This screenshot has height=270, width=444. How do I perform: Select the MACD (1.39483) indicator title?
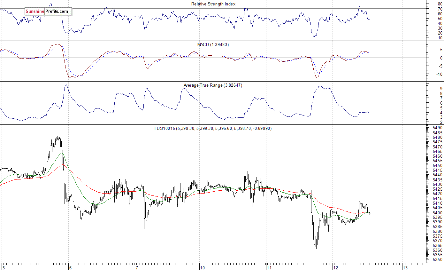(x=213, y=44)
